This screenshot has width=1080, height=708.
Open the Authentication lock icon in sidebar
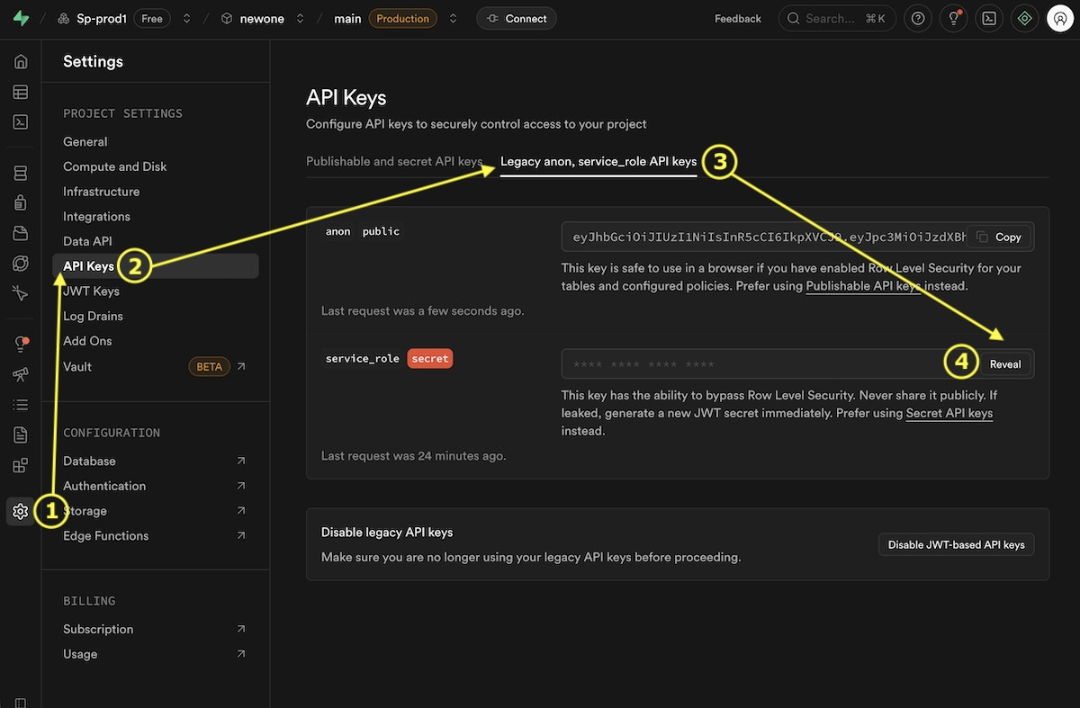point(21,203)
